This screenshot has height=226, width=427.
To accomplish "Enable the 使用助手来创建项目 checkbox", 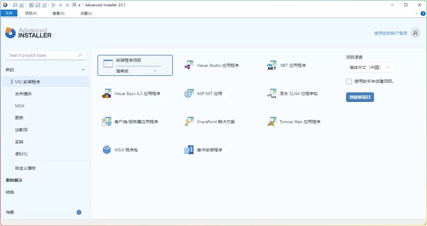I will [349, 81].
